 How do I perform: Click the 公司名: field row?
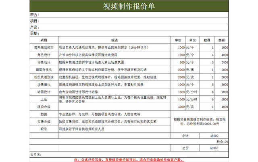coord(129,154)
